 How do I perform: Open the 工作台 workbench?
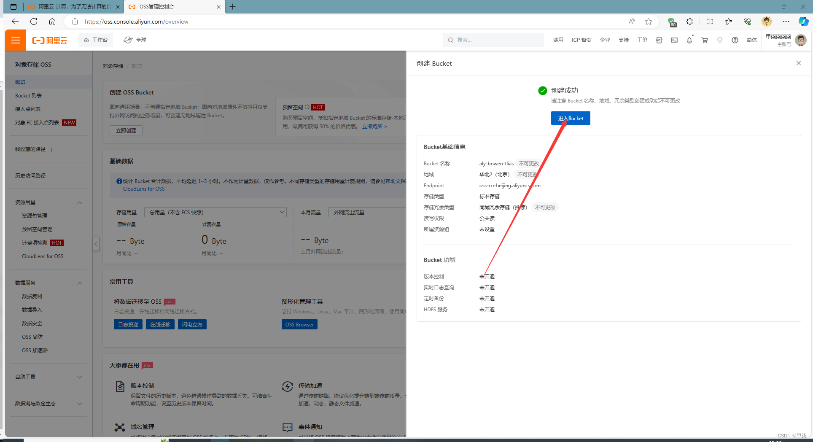[96, 40]
